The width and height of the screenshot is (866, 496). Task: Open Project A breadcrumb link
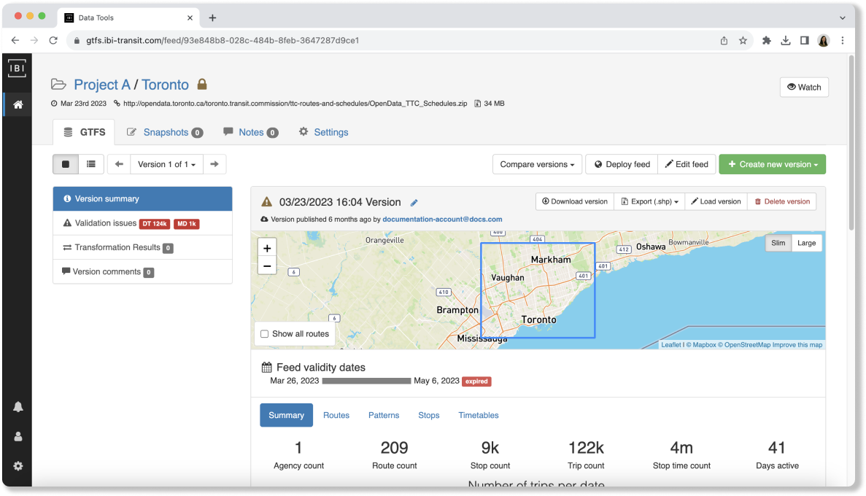click(x=102, y=85)
